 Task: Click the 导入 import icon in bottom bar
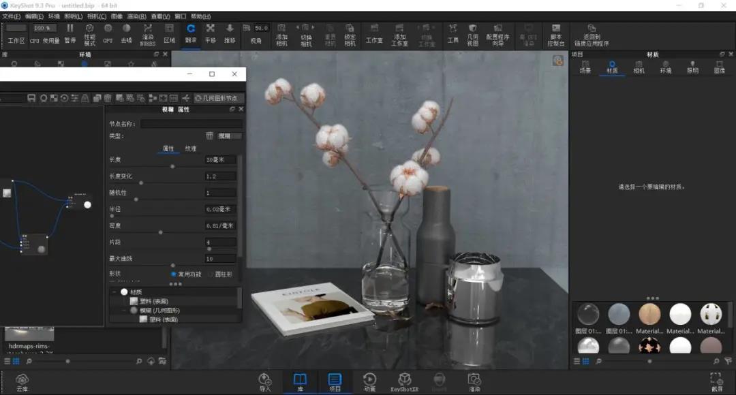(x=265, y=382)
